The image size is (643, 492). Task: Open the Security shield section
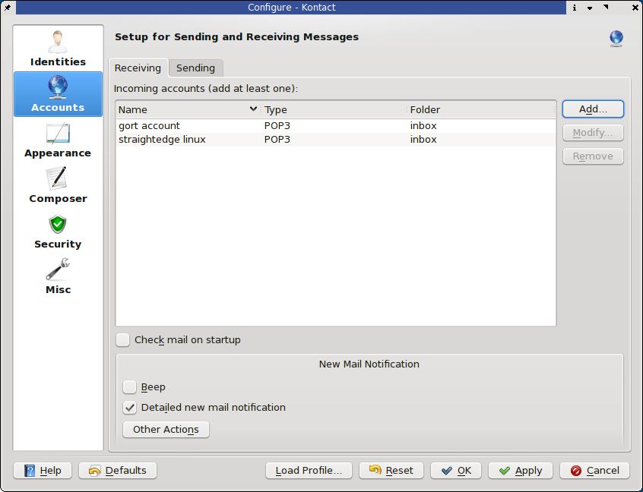(58, 231)
